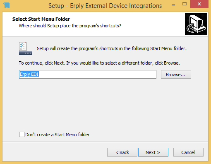
Task: Click the "Select Start Menu Folder" heading
Action: 41,19
